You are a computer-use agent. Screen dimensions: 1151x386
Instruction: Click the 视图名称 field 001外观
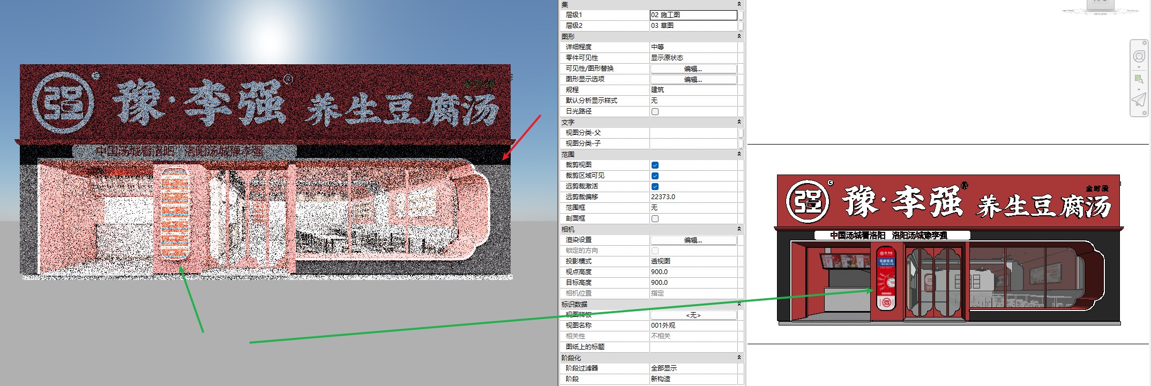click(693, 326)
